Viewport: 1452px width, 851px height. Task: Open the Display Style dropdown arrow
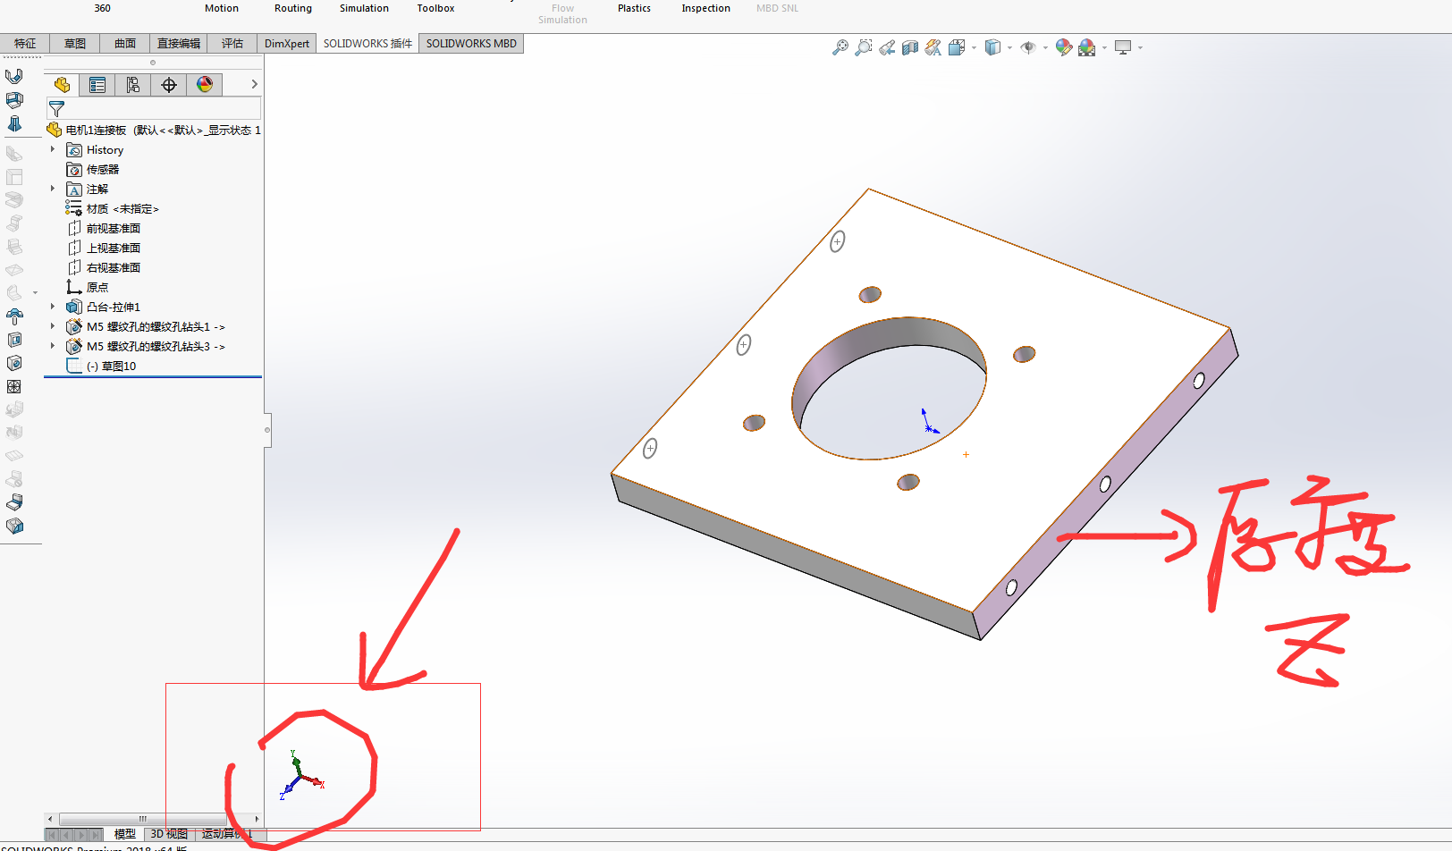coord(1009,47)
